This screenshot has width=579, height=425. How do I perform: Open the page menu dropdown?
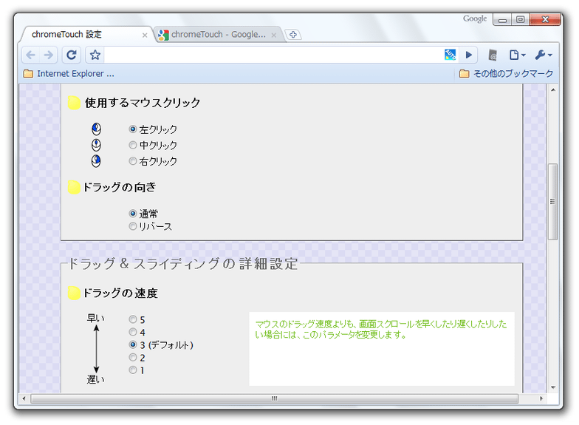coord(517,55)
